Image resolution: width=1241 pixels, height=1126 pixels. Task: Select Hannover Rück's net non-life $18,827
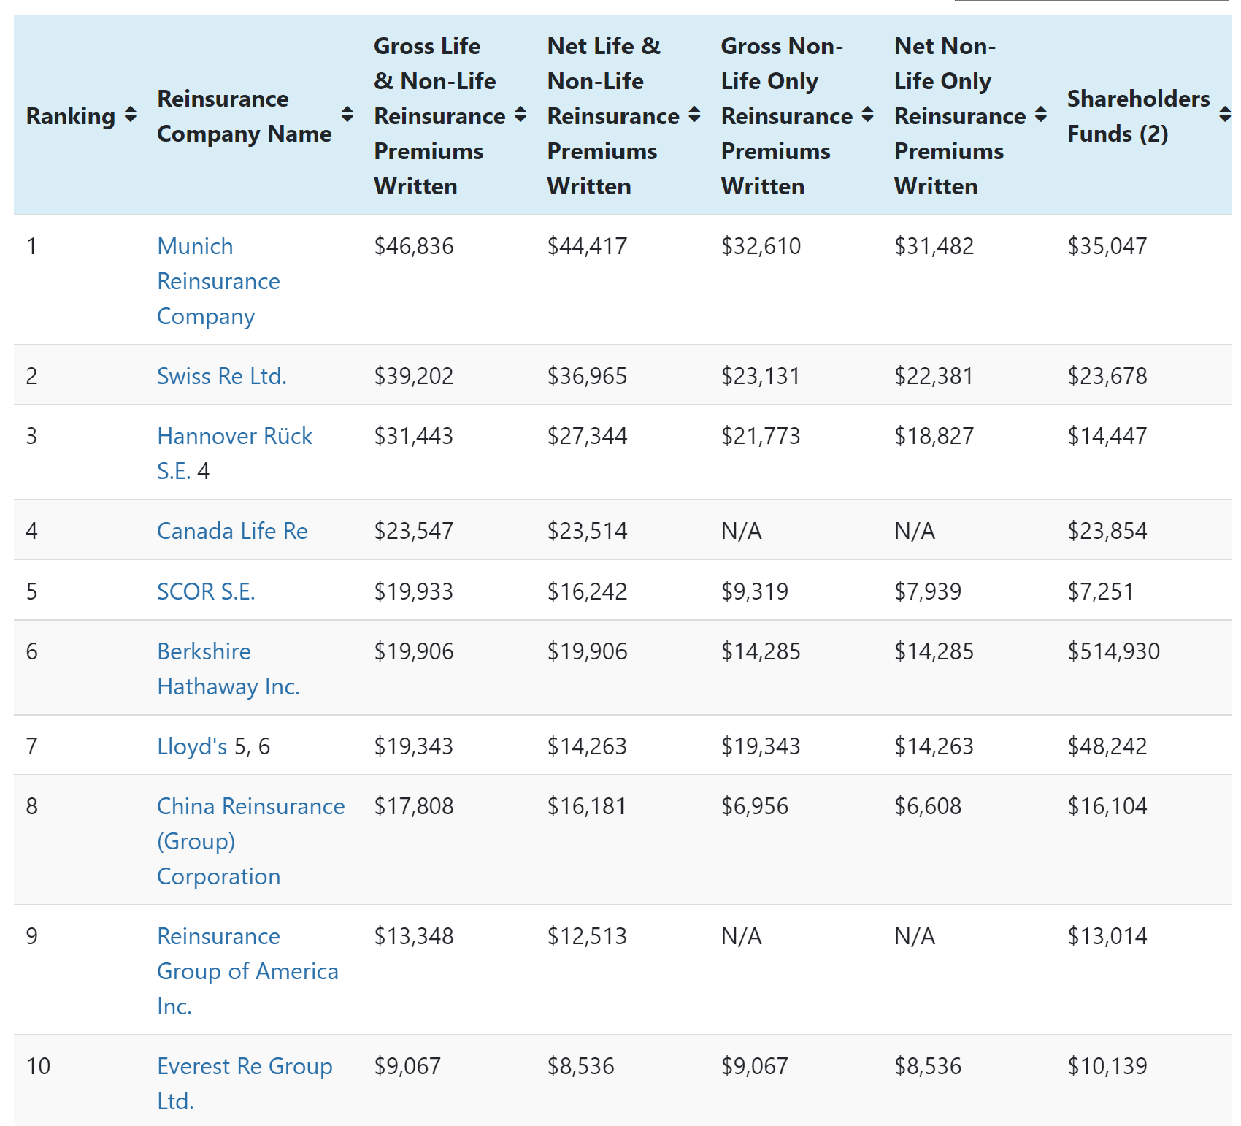(x=934, y=436)
